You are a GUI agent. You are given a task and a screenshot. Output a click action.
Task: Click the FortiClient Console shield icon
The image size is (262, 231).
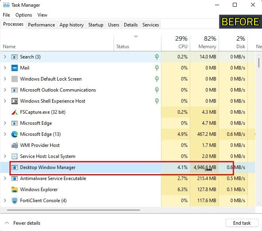coord(15,201)
